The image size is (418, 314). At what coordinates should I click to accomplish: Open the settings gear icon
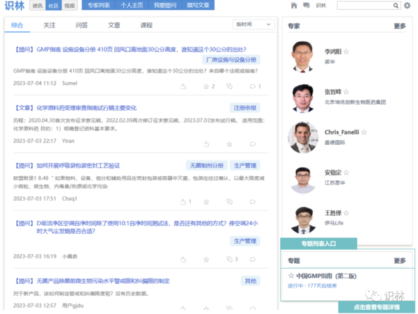coord(407,6)
